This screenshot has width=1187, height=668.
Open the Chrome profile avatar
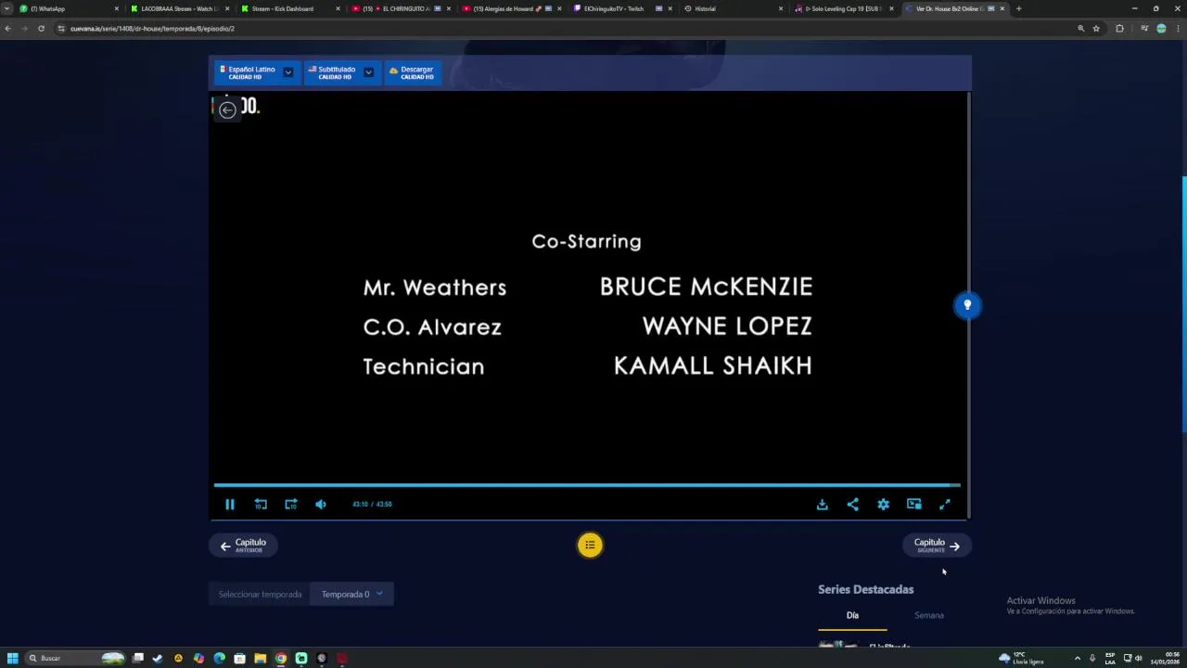click(1161, 28)
